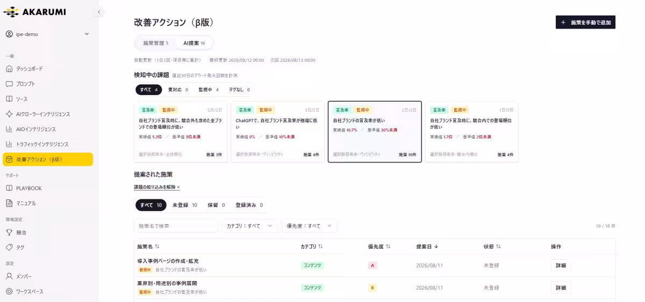Screen dimensions: 645x302
Task: Sort by 状態 column arrows
Action: 498,247
